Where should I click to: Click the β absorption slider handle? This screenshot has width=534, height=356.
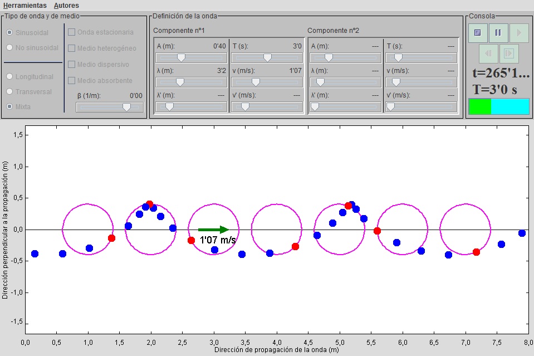[x=126, y=107]
